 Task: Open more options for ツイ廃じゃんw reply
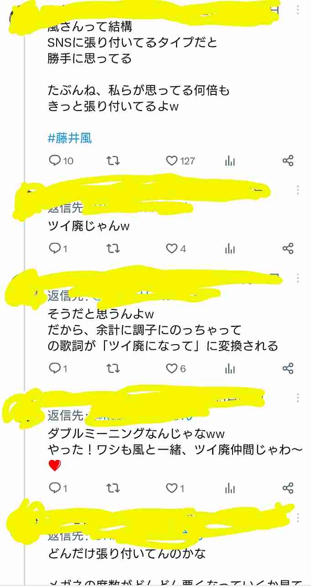click(298, 190)
